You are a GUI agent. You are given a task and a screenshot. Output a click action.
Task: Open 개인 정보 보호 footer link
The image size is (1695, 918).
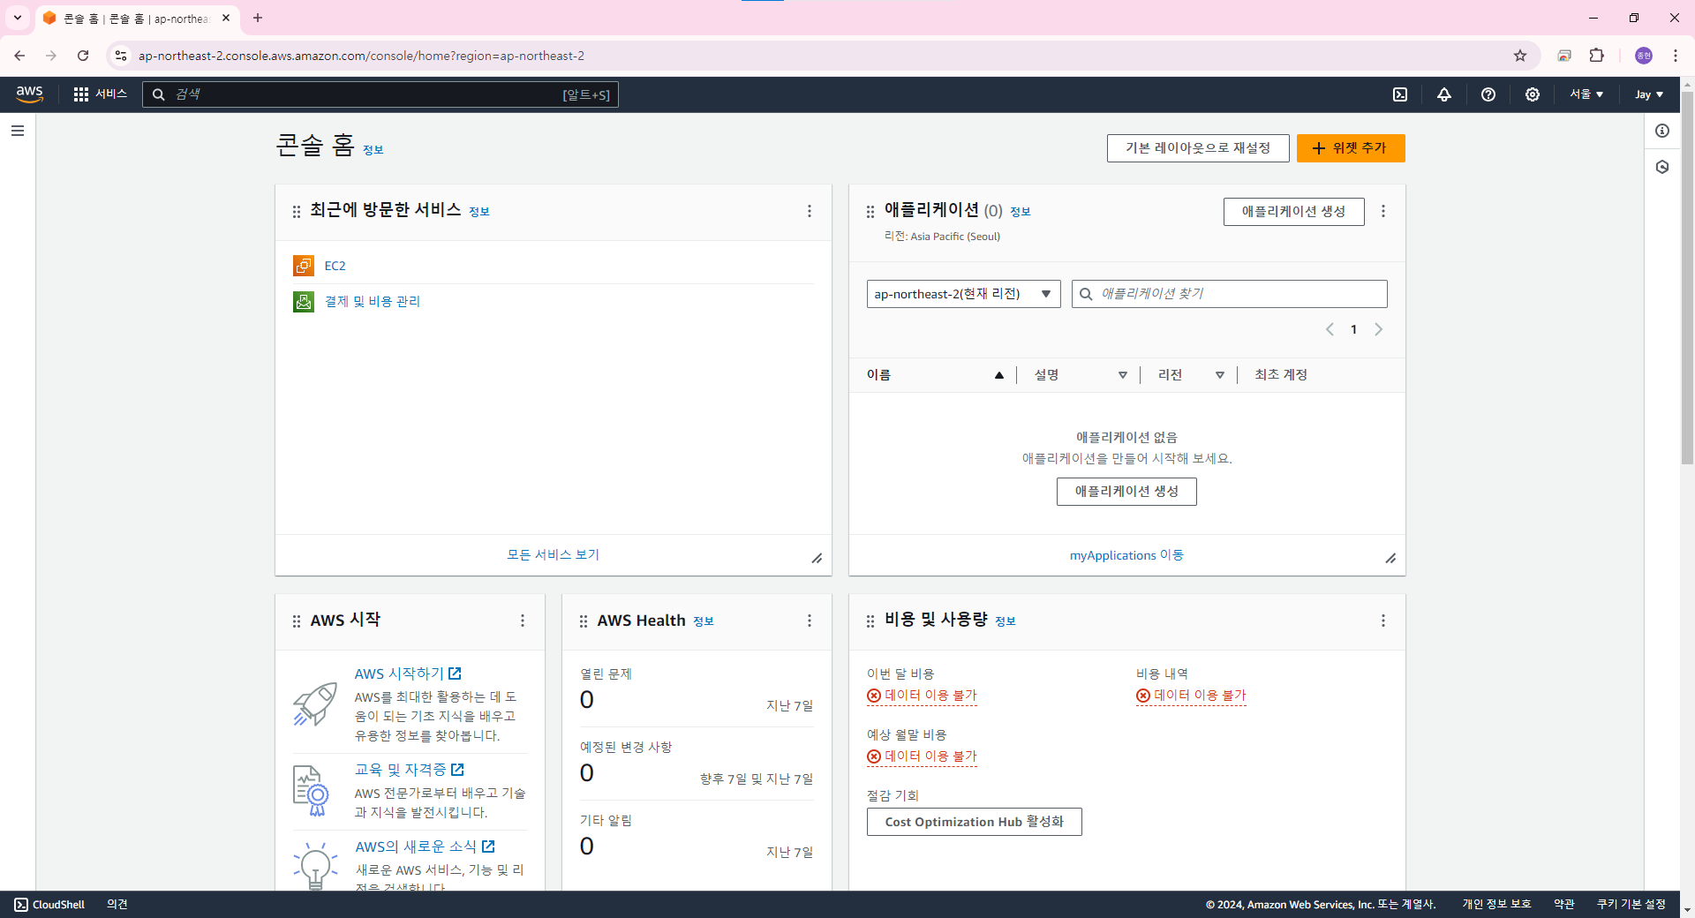point(1496,905)
